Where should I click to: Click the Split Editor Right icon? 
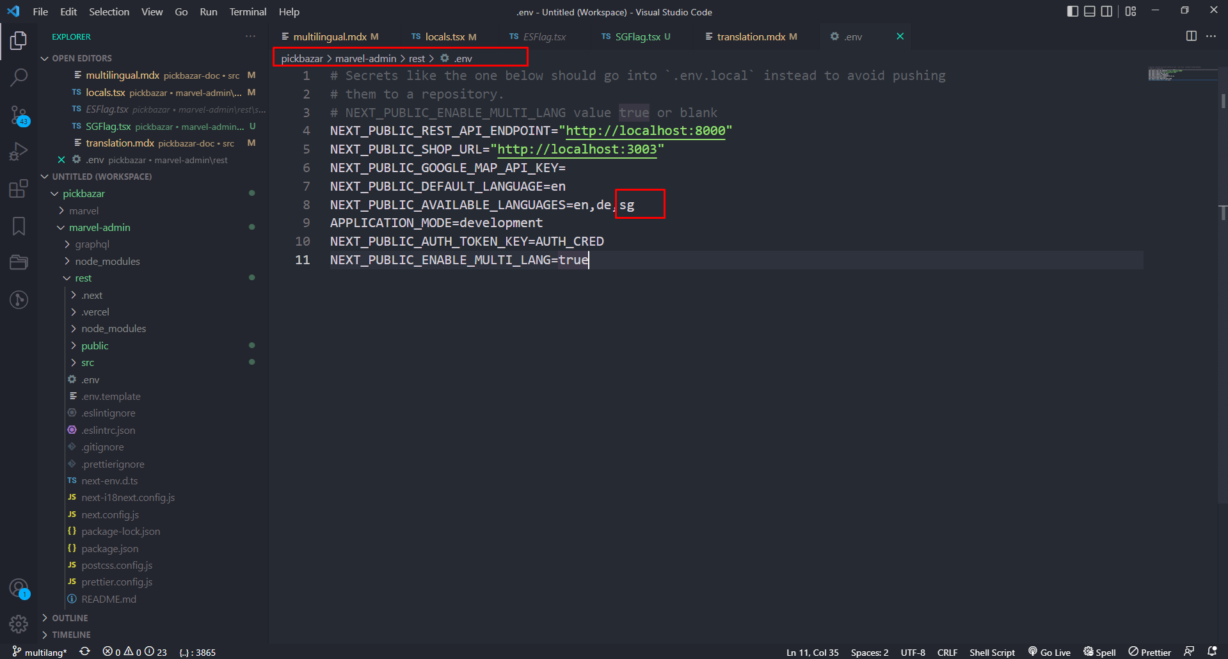click(x=1192, y=36)
